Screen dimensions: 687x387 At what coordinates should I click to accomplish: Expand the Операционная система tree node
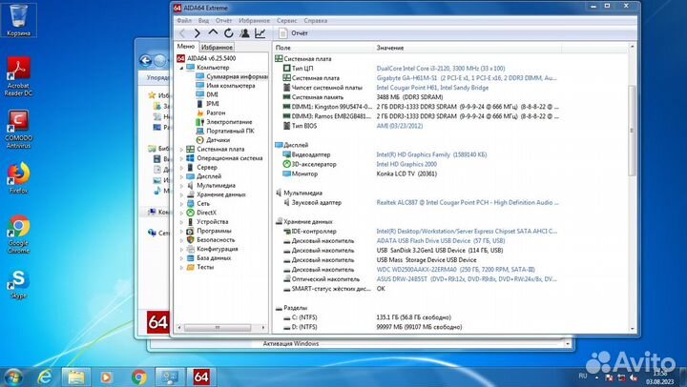click(x=181, y=158)
